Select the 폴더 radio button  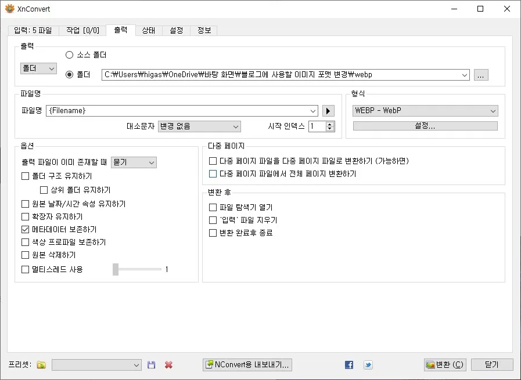coord(69,75)
